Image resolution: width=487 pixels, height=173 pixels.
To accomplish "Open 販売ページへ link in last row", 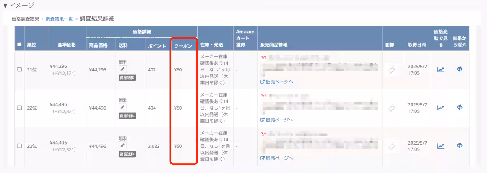I will pos(276,158).
